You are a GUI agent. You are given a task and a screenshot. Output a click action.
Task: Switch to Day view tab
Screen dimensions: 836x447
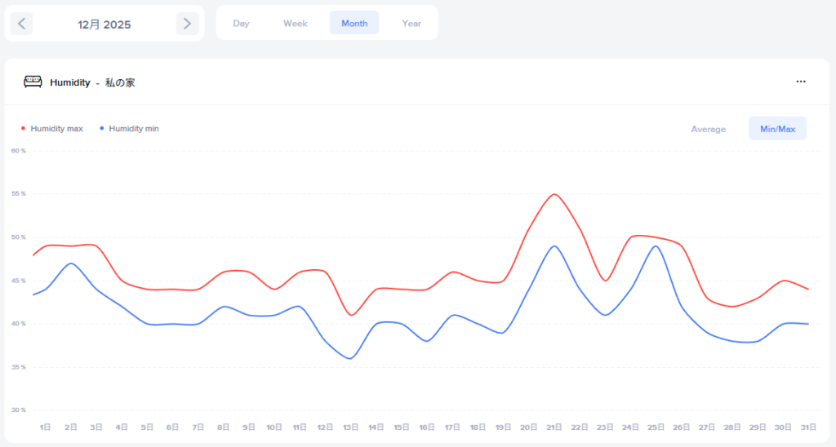[241, 24]
